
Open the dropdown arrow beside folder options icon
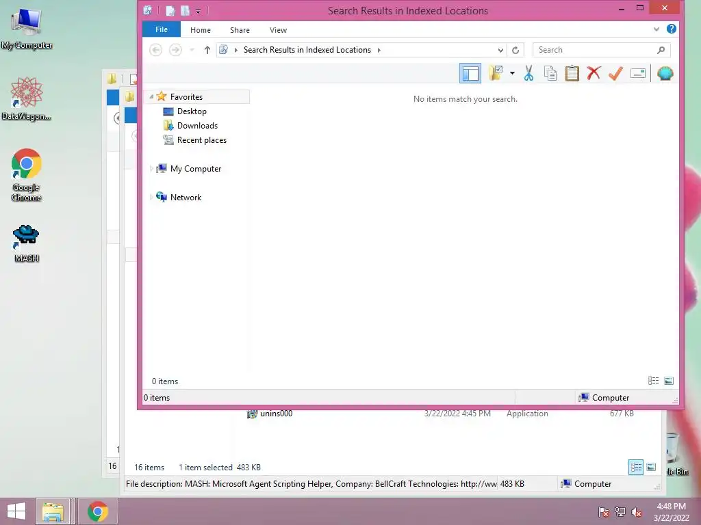click(x=512, y=73)
